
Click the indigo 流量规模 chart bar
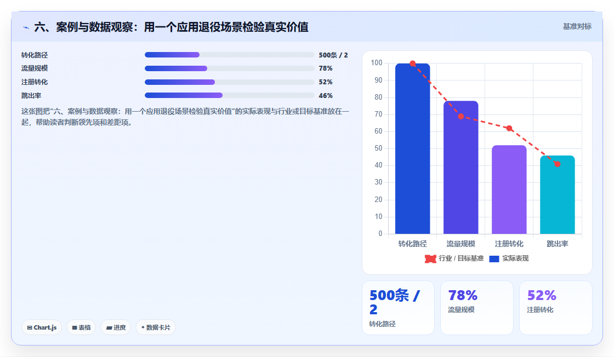coord(461,168)
